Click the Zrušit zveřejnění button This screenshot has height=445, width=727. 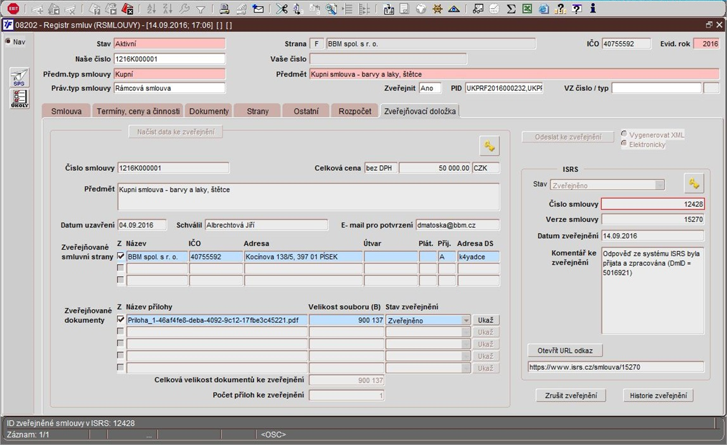[x=571, y=395]
